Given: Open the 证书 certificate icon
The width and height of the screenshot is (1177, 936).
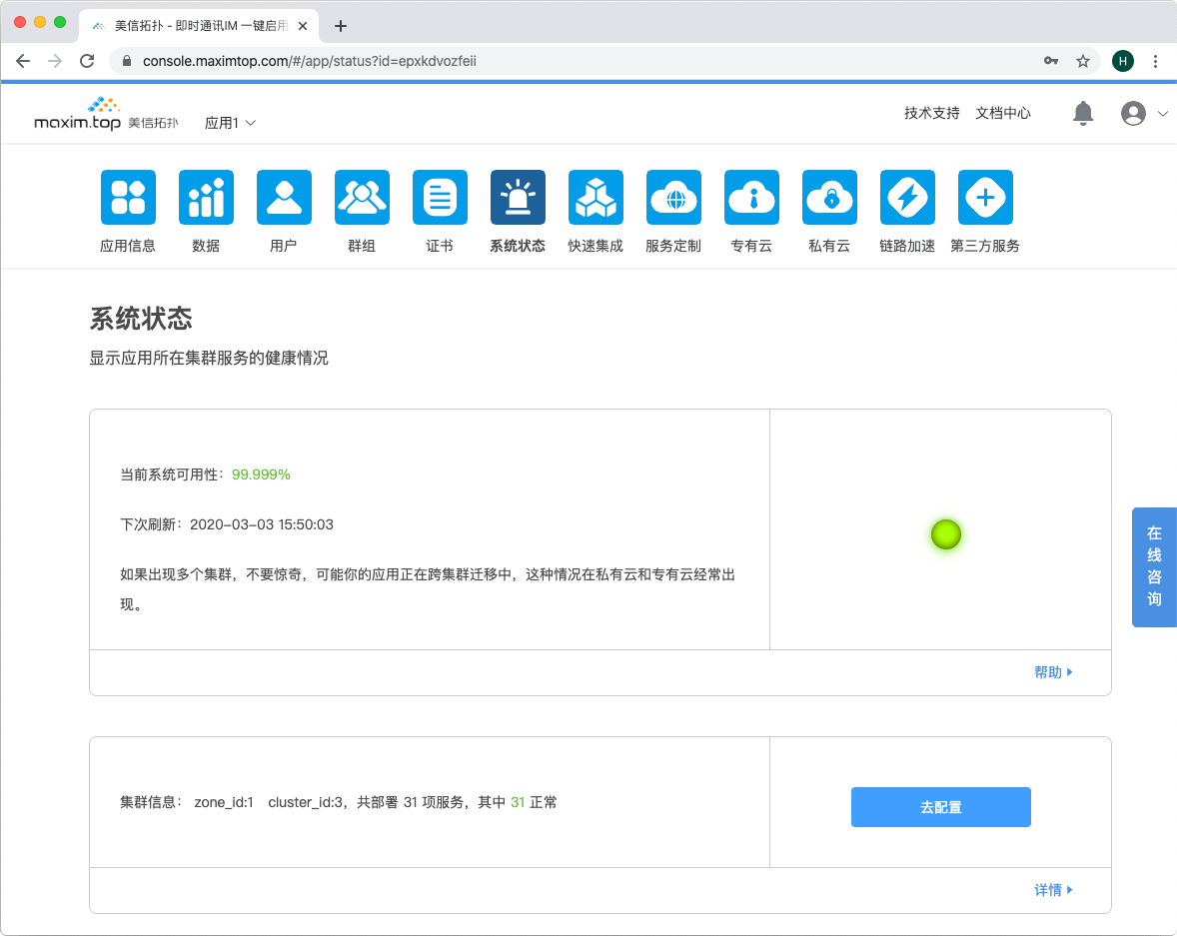Looking at the screenshot, I should 440,198.
